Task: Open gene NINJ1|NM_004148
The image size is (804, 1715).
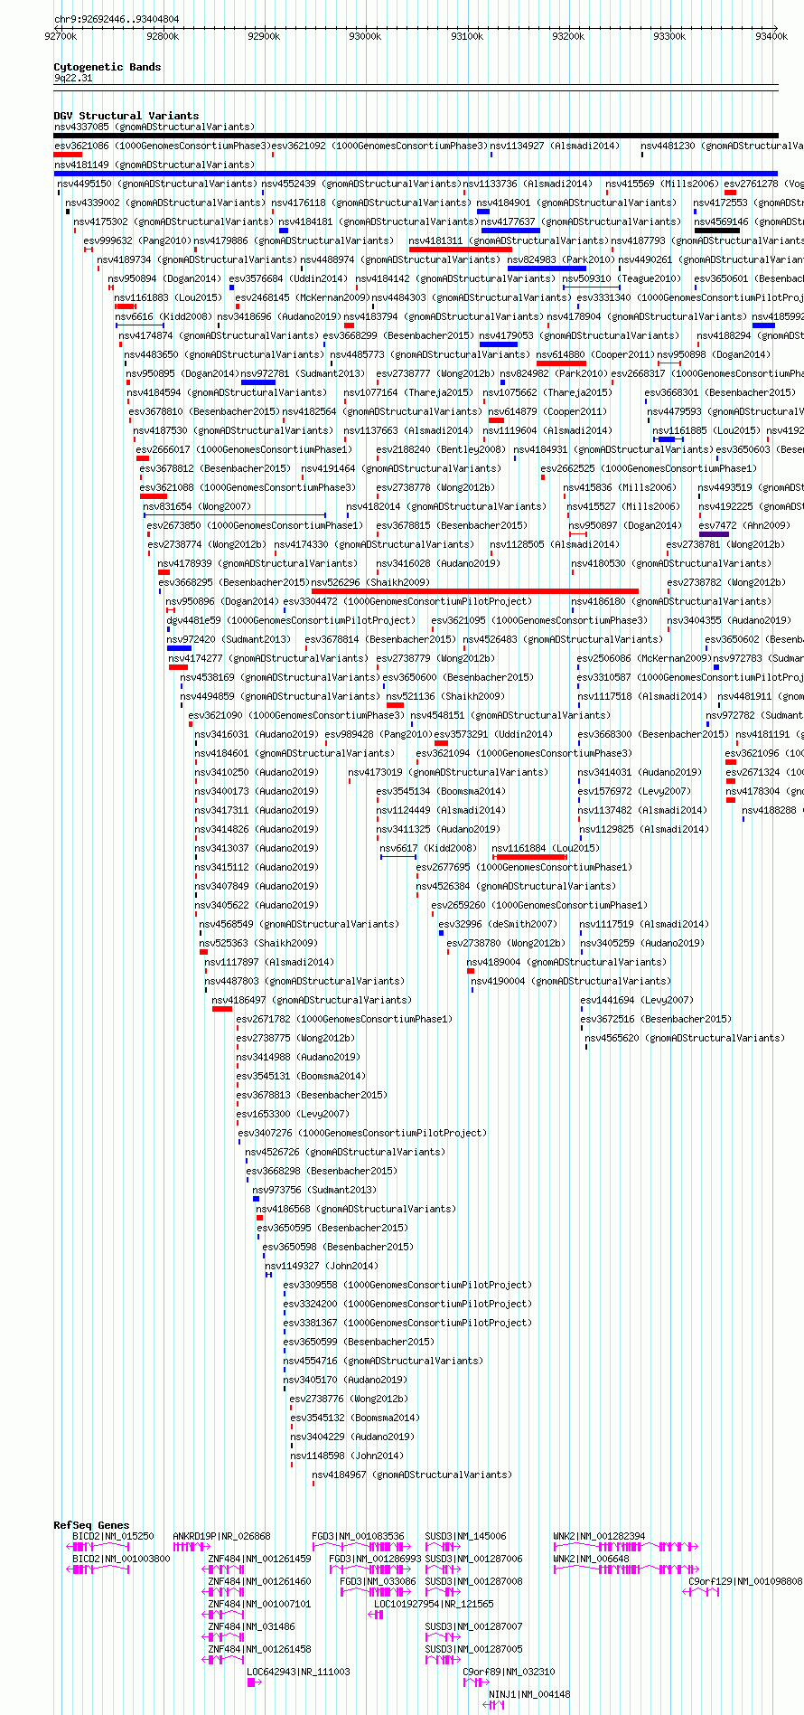Action: (x=529, y=1694)
